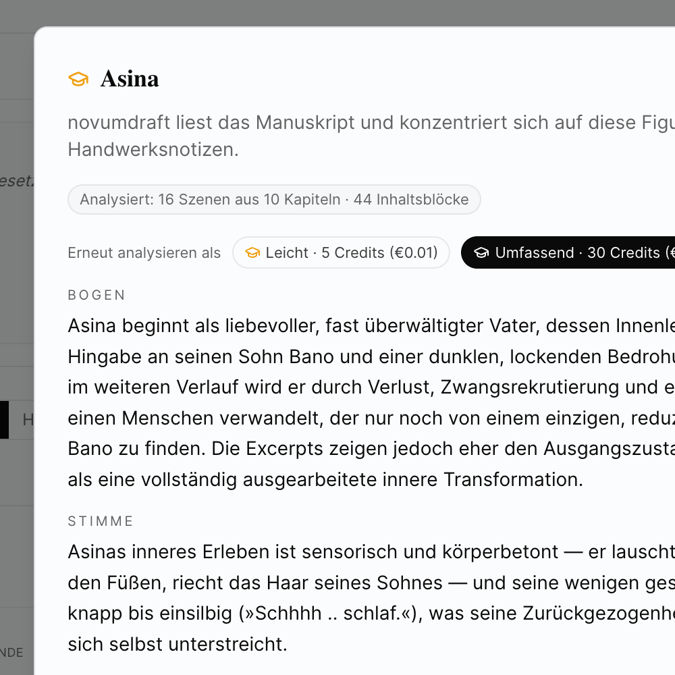Click the Asina character title
675x675 pixels.
click(x=130, y=79)
